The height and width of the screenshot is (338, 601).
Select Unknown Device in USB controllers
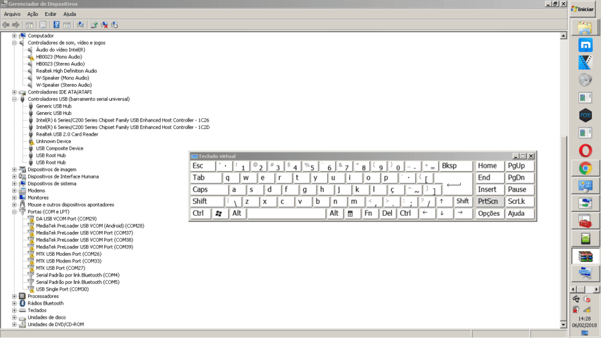[53, 142]
